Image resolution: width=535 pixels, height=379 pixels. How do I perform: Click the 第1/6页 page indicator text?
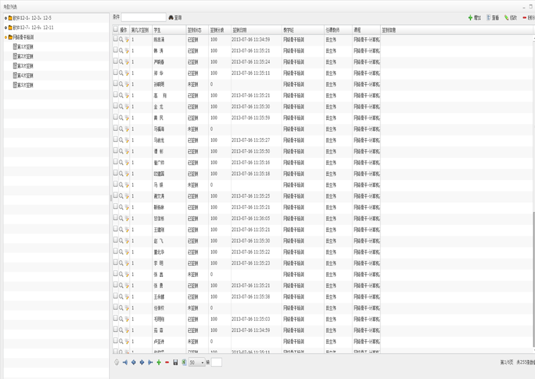click(x=507, y=362)
